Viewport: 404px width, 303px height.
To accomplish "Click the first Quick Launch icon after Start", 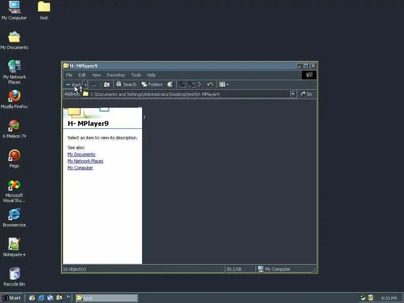I will pos(32,298).
